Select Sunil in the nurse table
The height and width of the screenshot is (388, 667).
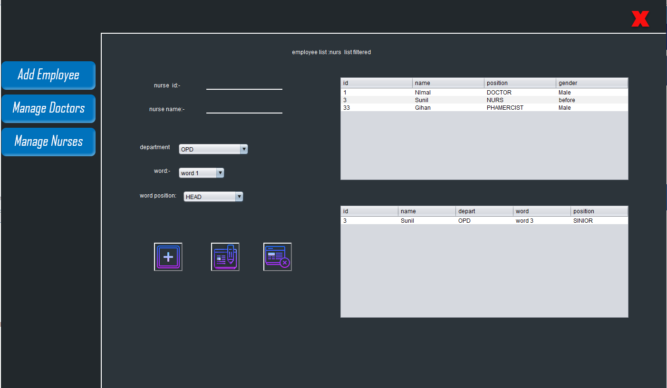tap(427, 221)
